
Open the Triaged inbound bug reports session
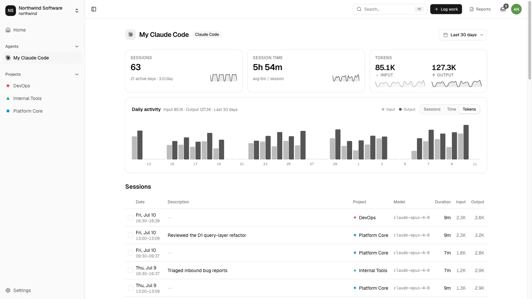[198, 270]
